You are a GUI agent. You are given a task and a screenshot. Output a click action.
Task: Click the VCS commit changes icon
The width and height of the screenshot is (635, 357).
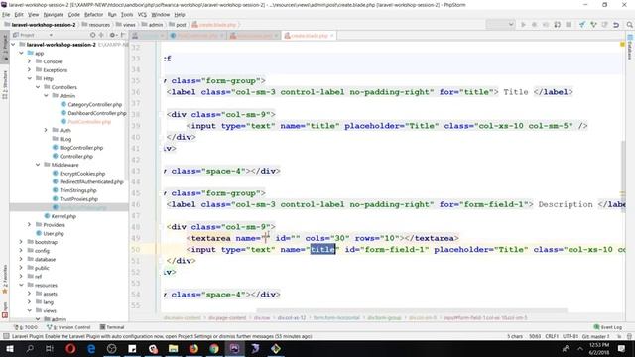tap(593, 25)
